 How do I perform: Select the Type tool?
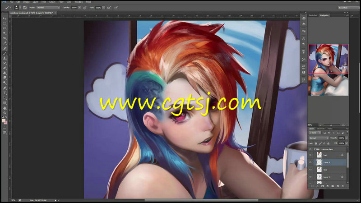click(x=5, y=93)
